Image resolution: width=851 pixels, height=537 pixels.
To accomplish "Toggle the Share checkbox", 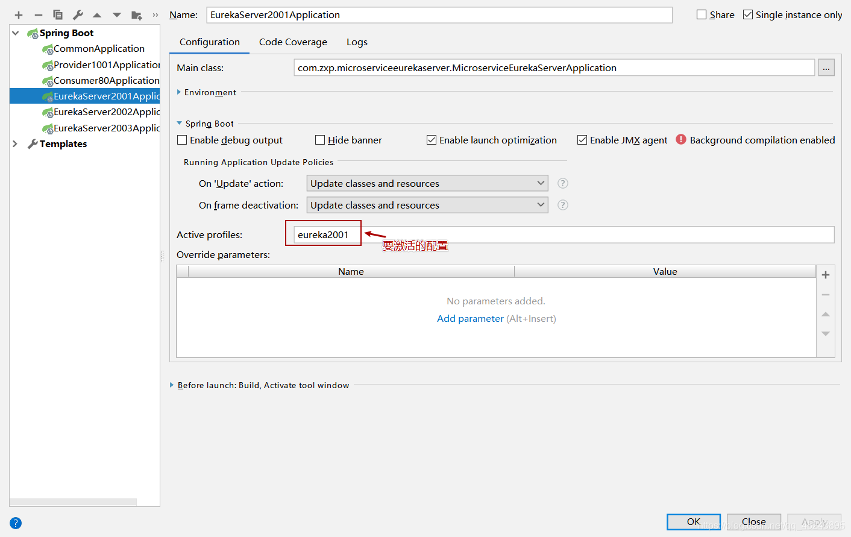I will [x=702, y=14].
